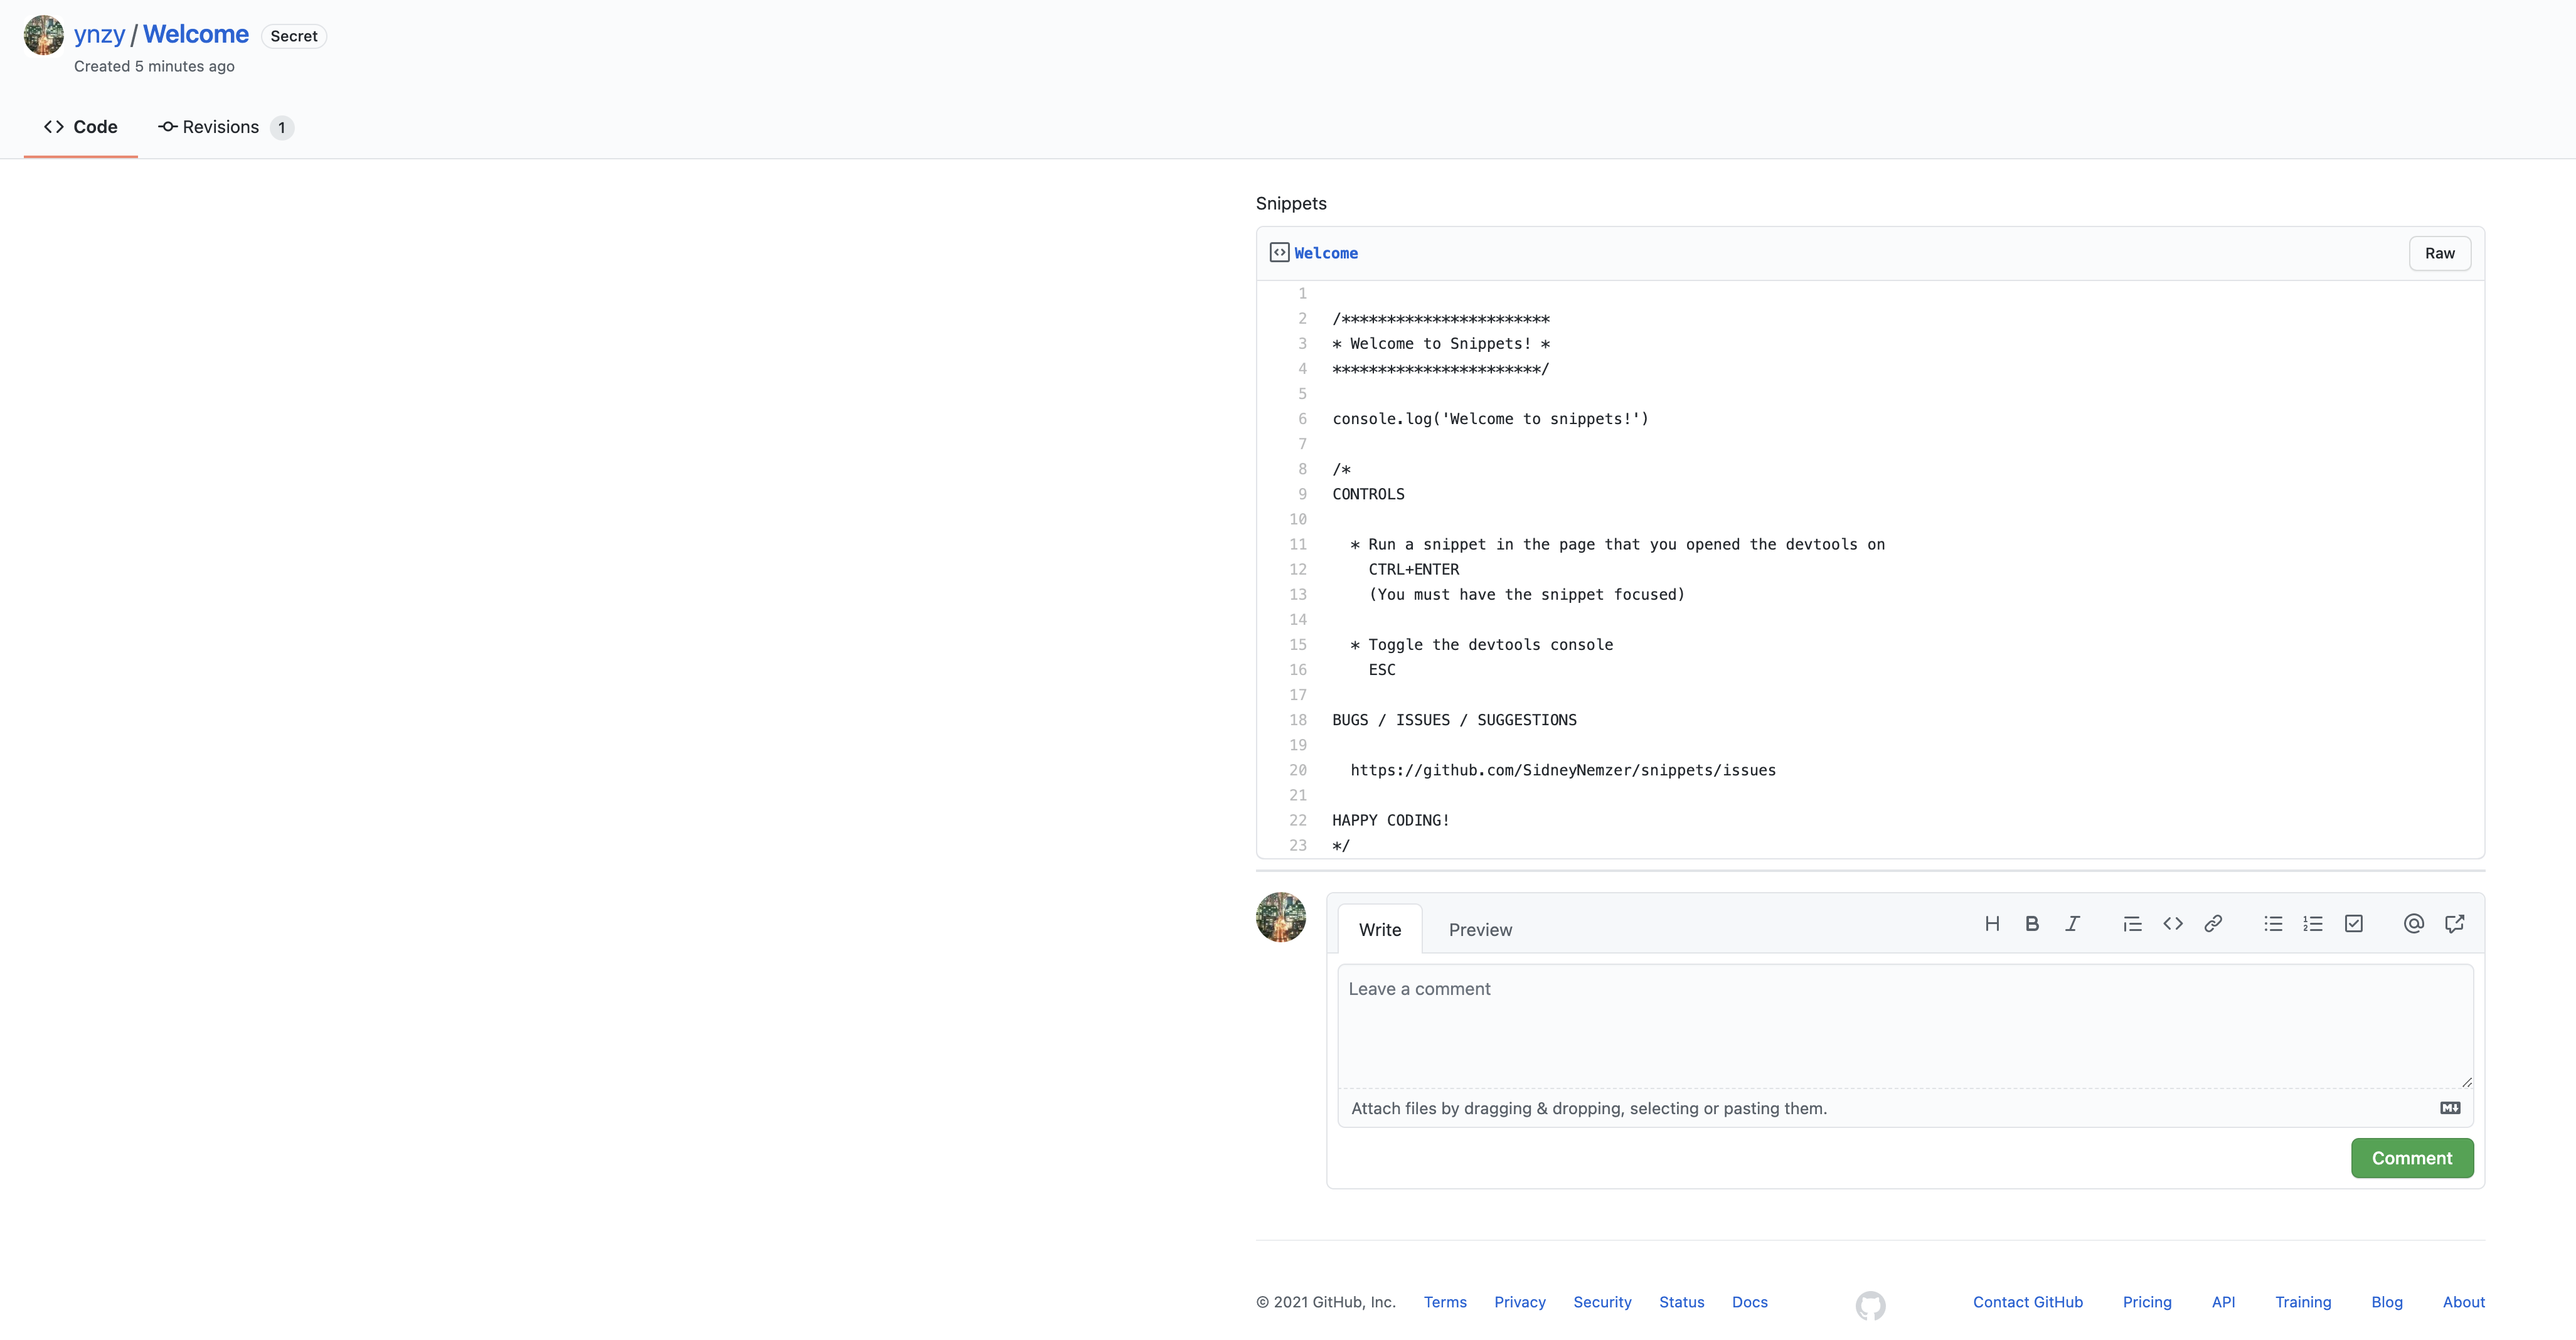Insert inline code formatting

click(2173, 924)
